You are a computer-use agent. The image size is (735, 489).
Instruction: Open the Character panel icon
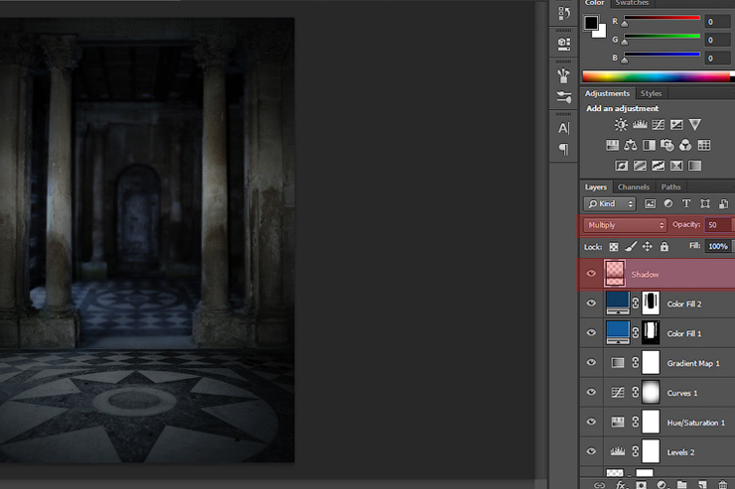coord(564,128)
